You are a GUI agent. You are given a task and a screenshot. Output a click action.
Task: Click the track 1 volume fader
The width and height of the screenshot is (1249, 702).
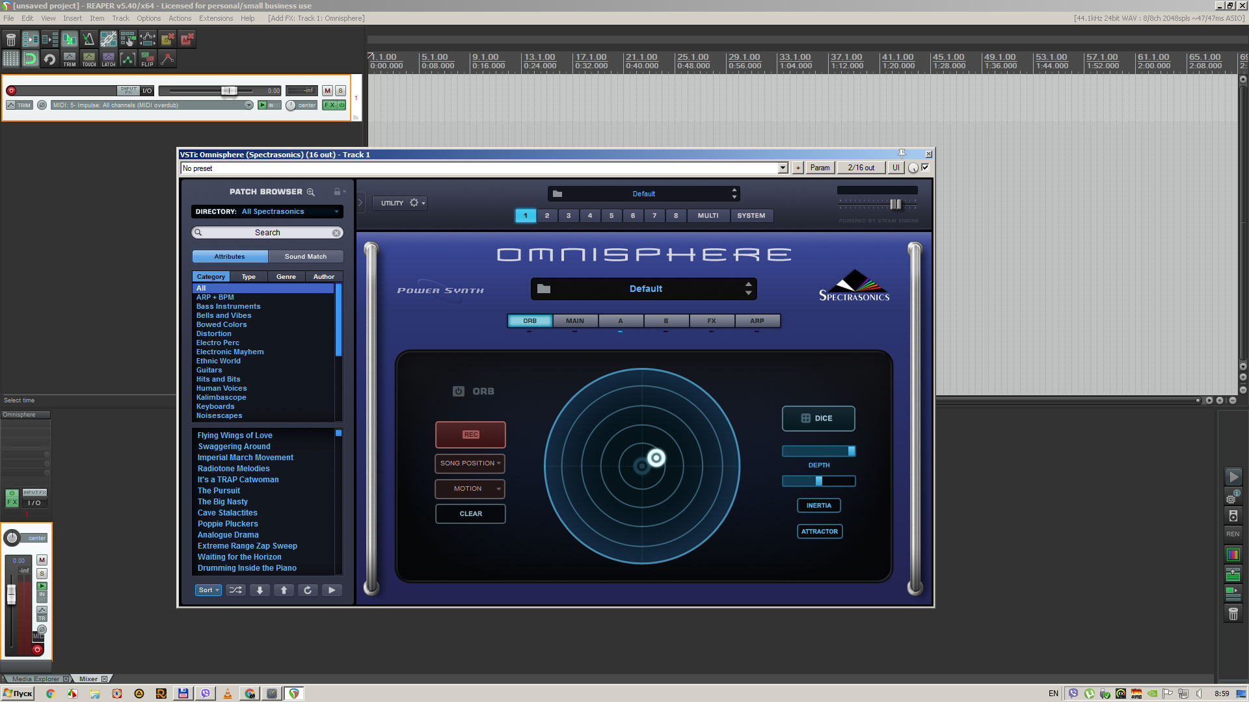click(x=228, y=91)
